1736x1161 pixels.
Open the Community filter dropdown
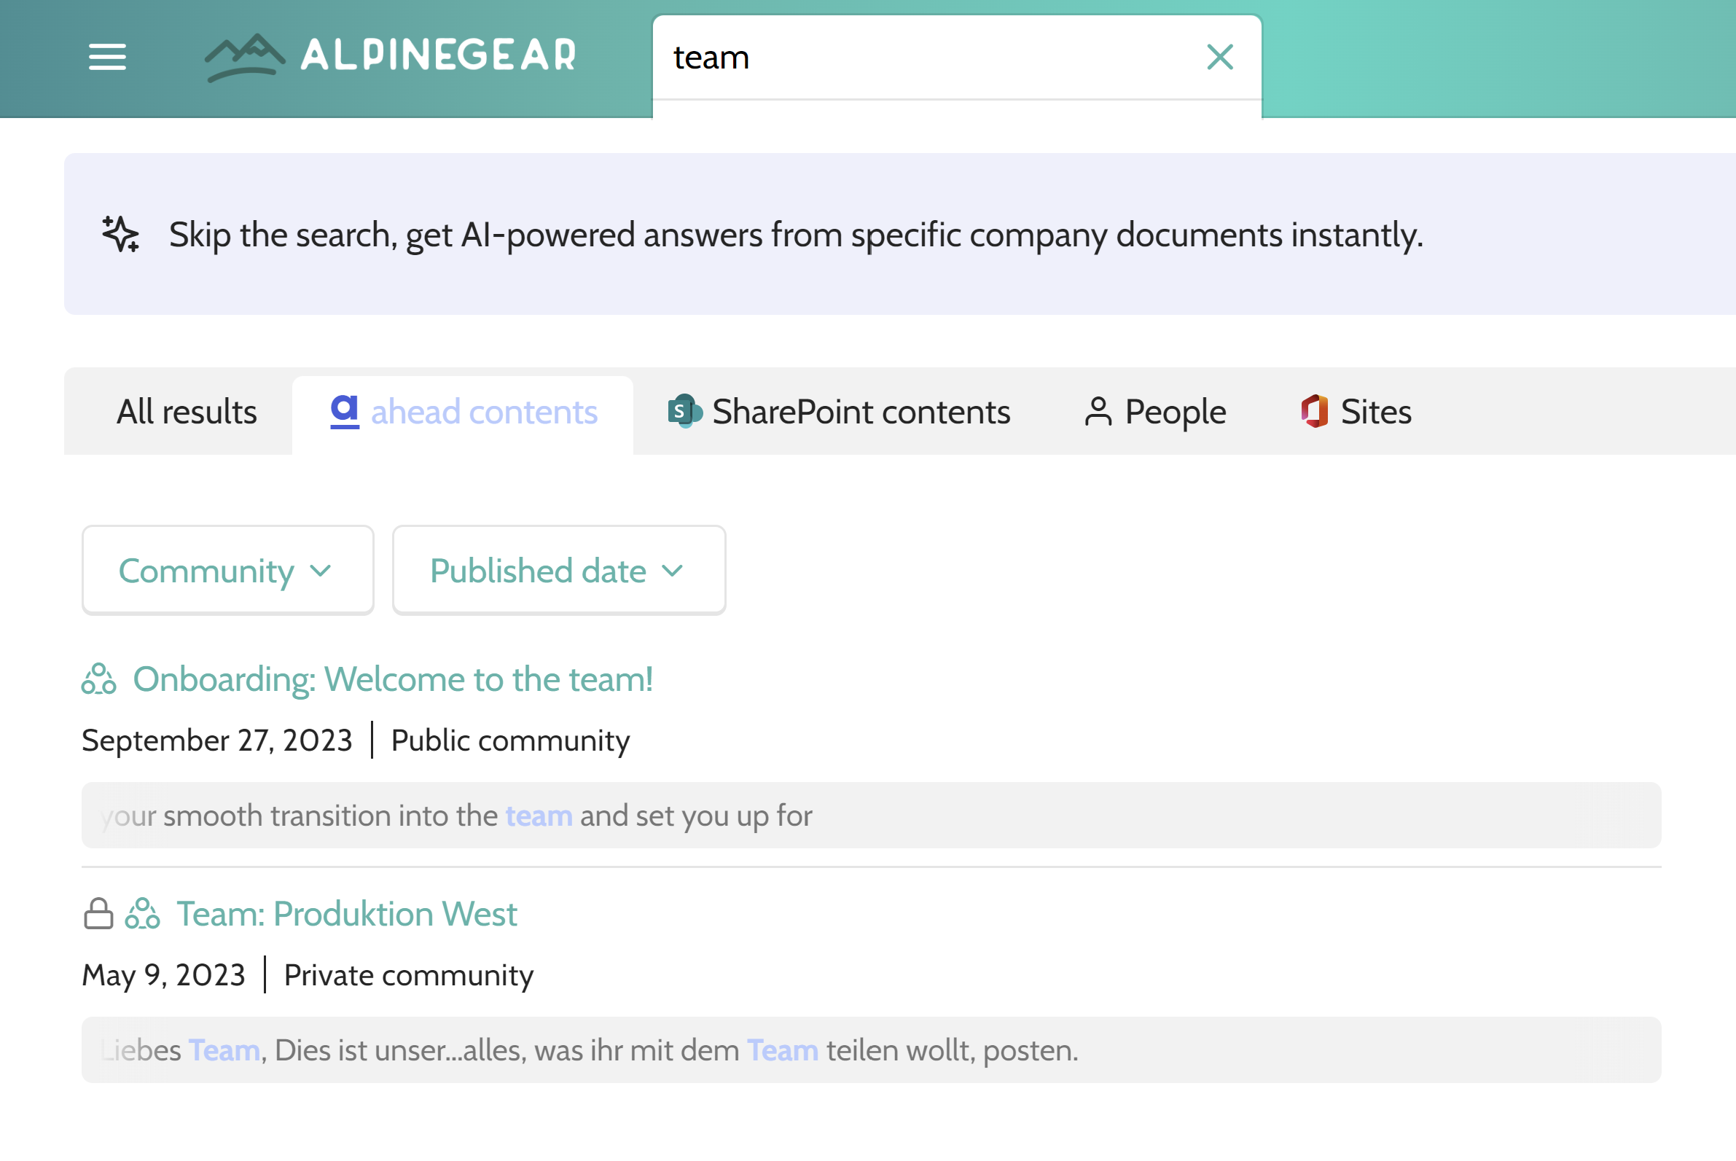tap(227, 570)
